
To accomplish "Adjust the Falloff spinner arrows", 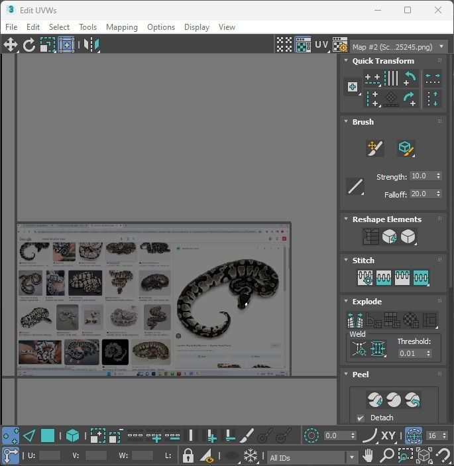I will pyautogui.click(x=438, y=194).
